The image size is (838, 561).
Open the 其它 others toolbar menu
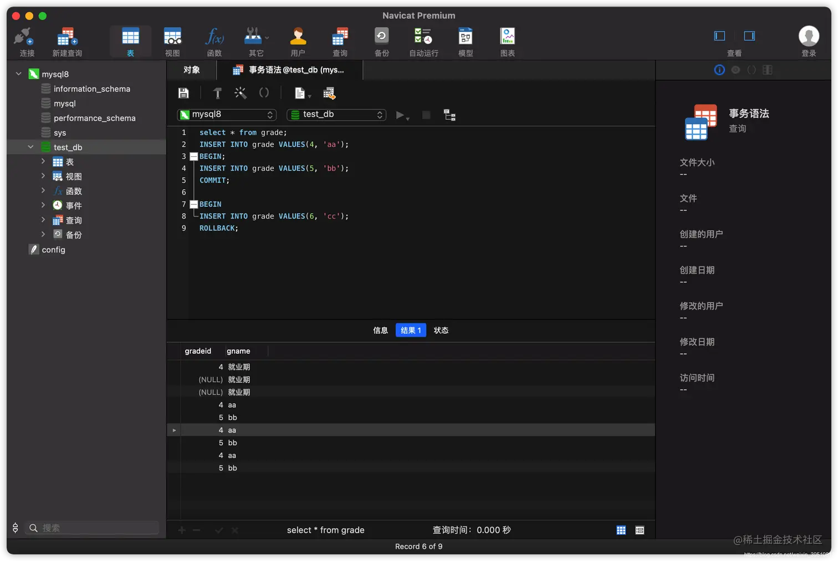[256, 42]
